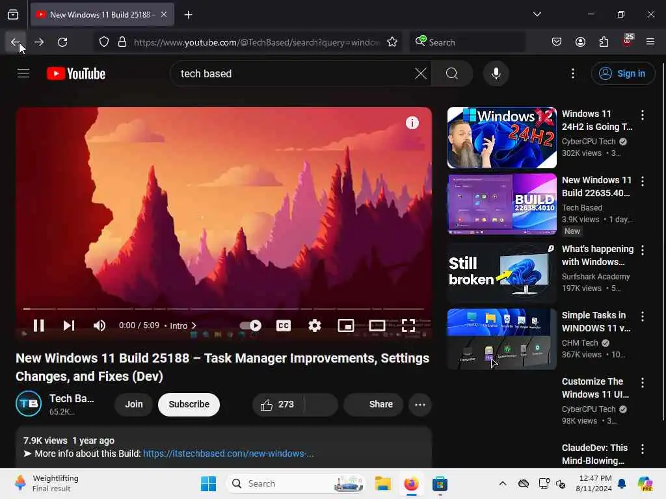Open options for 'What's happening' video
Screen dimensions: 666x499
point(643,250)
